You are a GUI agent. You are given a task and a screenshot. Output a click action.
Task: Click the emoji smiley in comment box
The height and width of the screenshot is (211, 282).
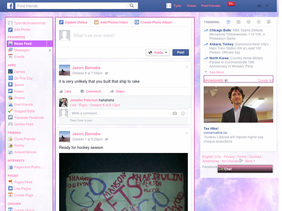tap(183, 113)
